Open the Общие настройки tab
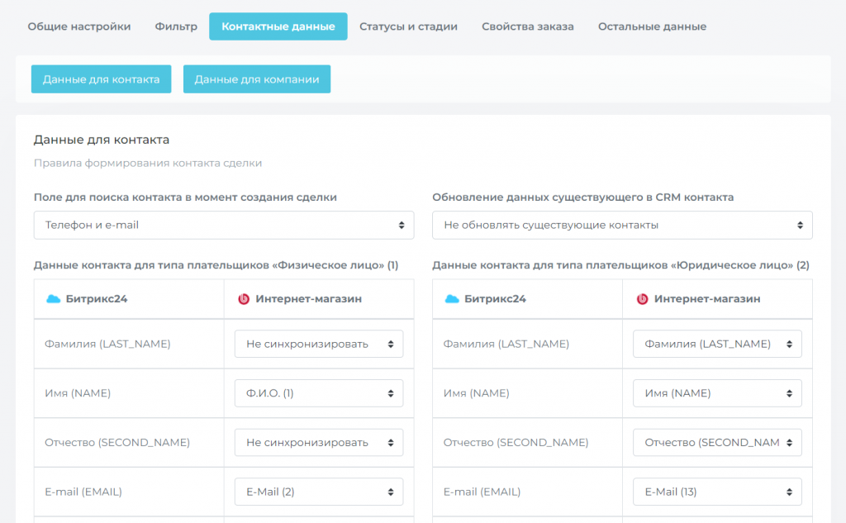This screenshot has height=523, width=846. (x=79, y=26)
